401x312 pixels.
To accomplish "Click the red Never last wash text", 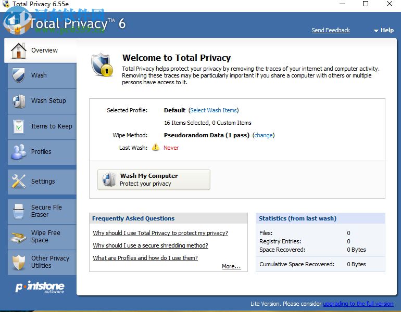I will pos(171,148).
